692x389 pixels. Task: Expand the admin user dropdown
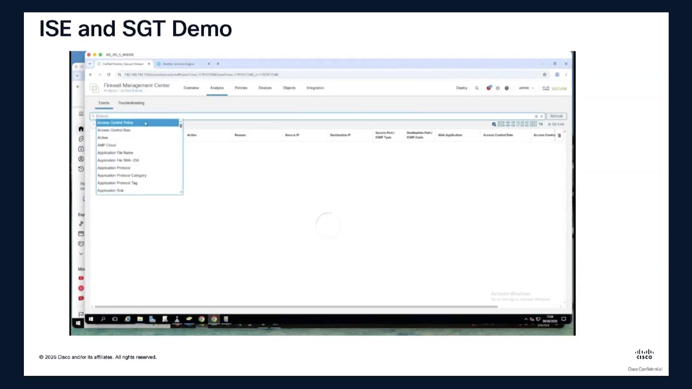[526, 88]
